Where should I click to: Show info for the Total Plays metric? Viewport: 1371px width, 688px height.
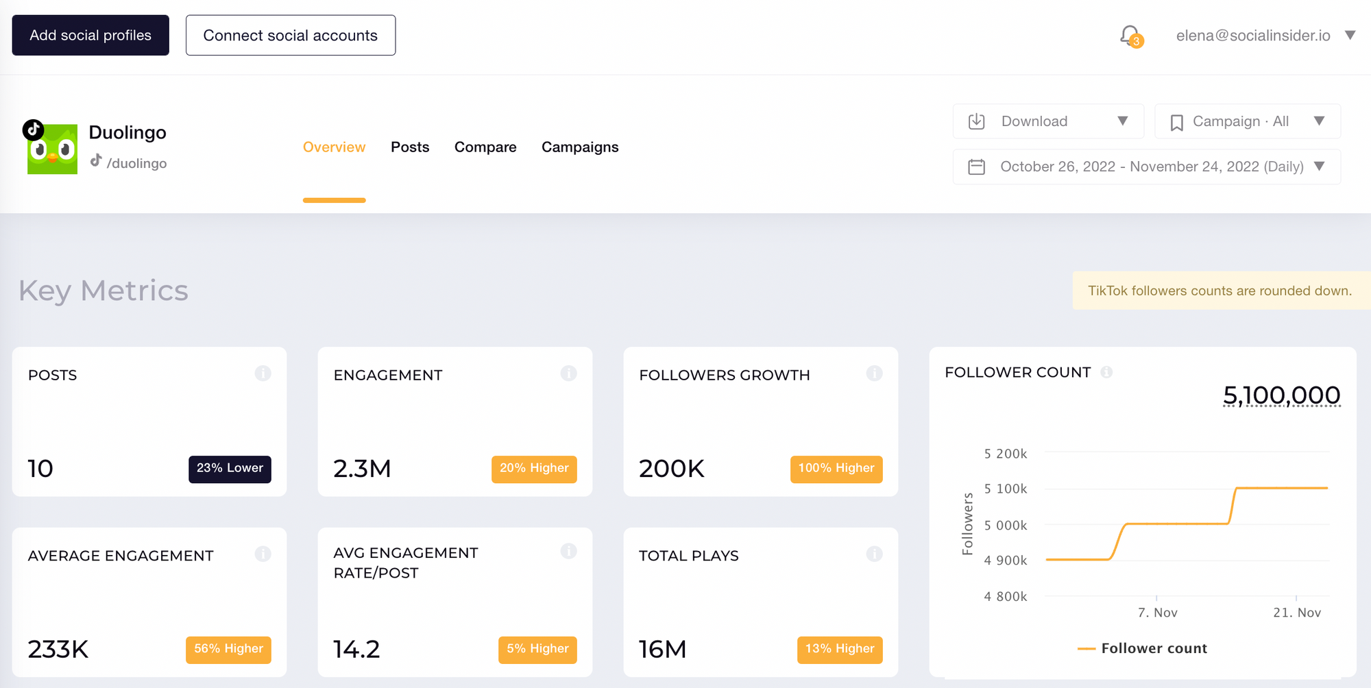[x=874, y=554]
